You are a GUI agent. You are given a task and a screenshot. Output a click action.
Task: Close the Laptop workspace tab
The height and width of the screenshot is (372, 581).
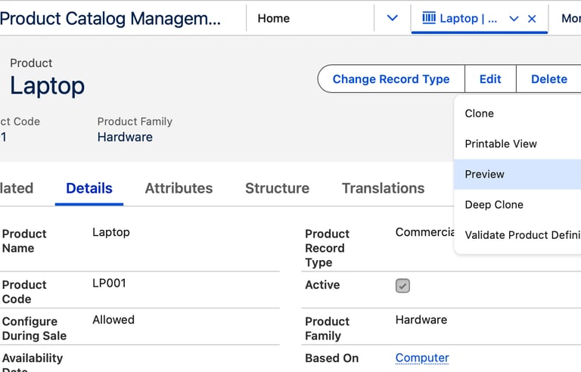(x=532, y=19)
